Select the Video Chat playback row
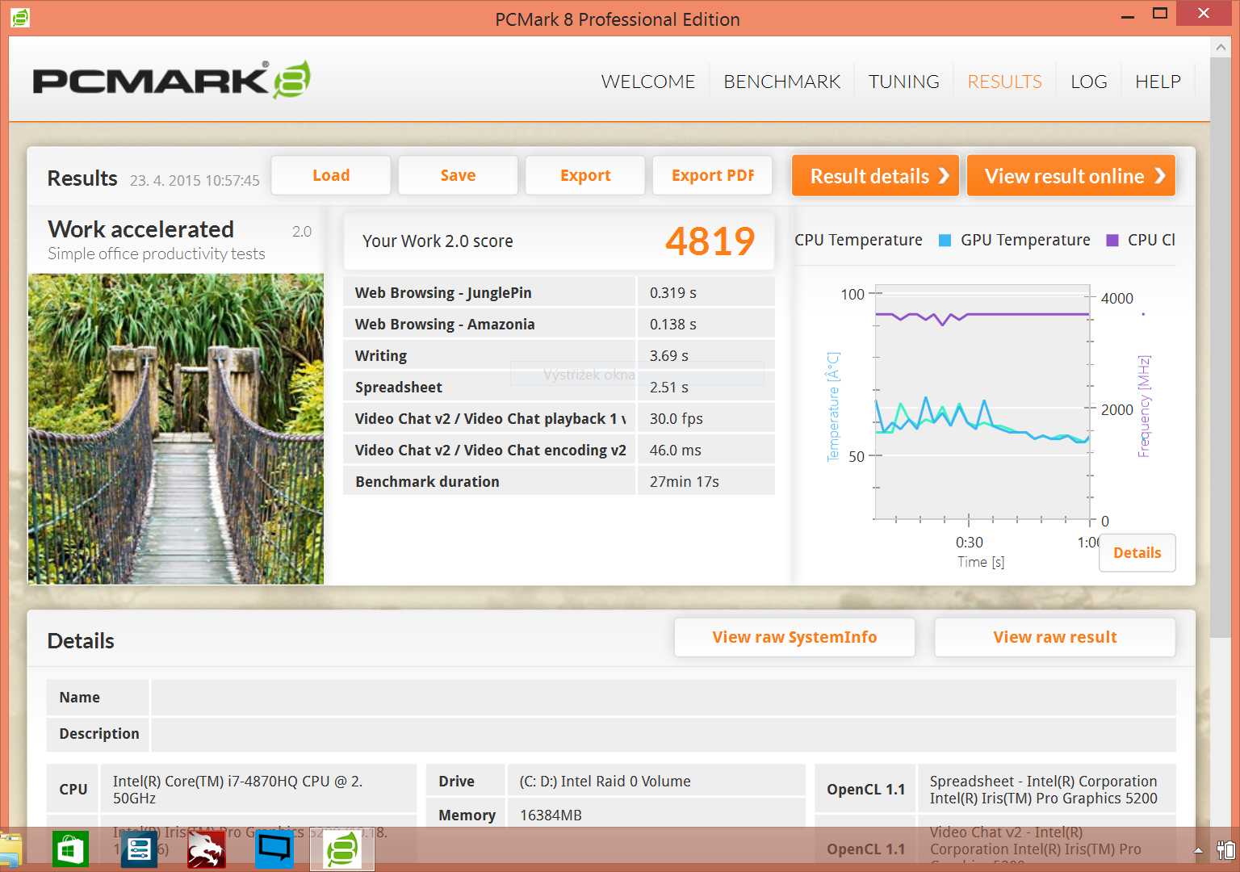The image size is (1240, 872). point(559,418)
